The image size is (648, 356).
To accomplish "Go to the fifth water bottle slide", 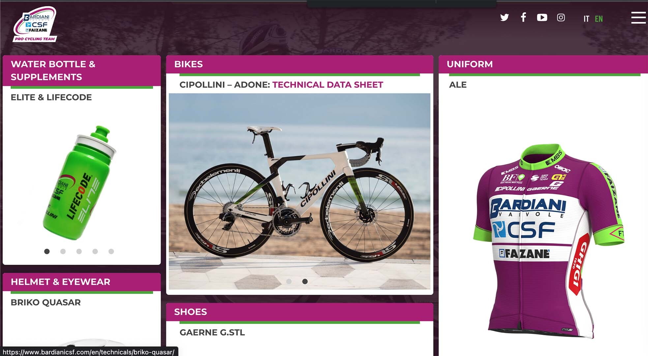I will (111, 252).
